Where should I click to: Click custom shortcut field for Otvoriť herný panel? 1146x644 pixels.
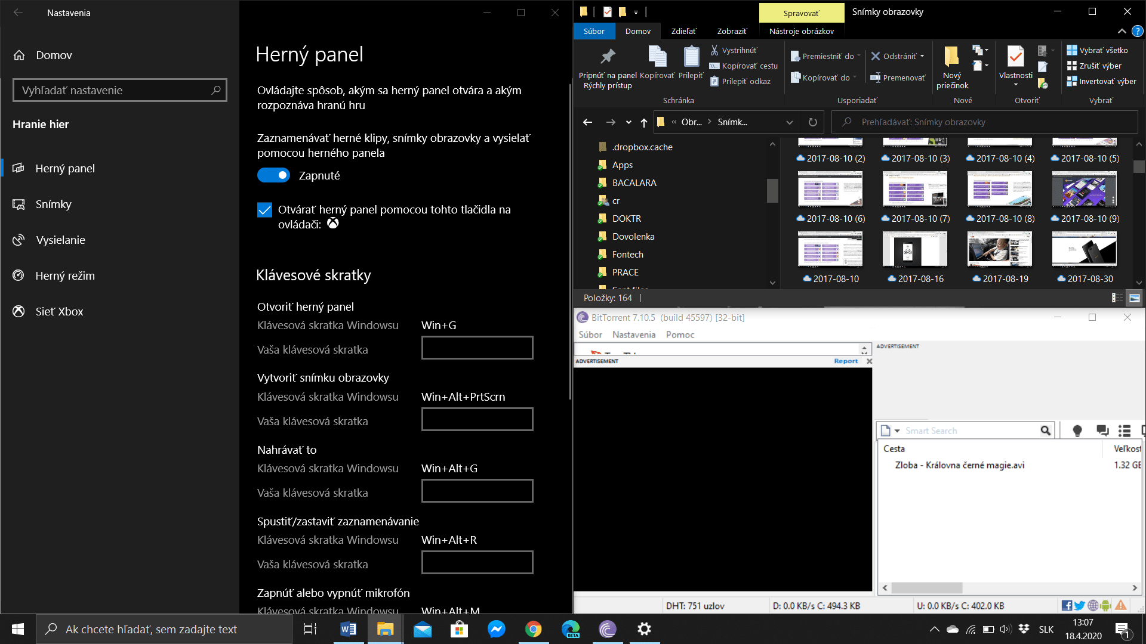point(477,348)
